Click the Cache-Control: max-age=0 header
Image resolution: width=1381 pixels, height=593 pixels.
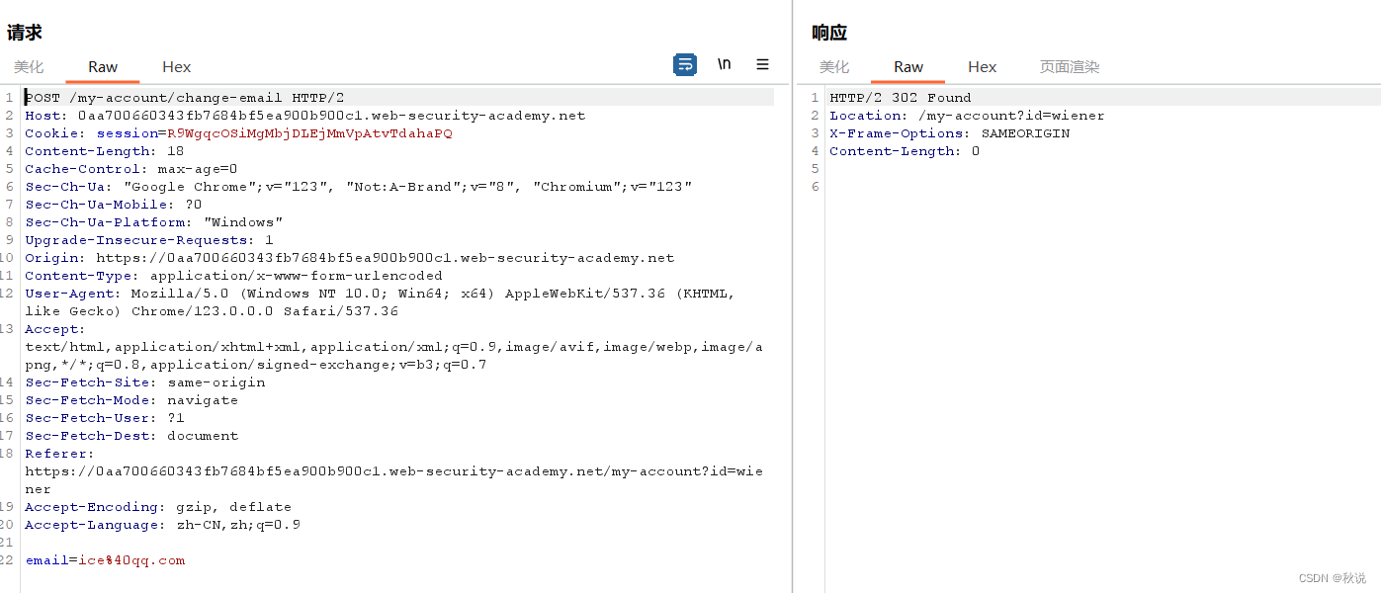pos(130,169)
